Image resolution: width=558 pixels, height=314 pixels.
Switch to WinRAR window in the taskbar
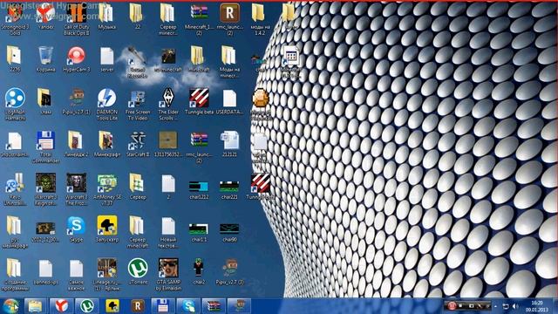(x=214, y=306)
